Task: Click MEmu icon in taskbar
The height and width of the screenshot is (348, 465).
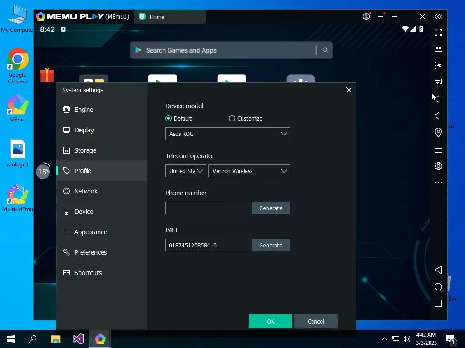Action: (100, 339)
